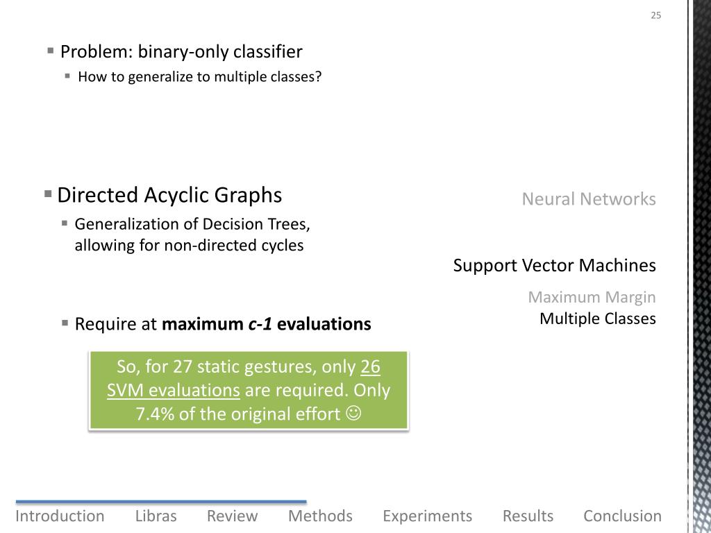Choose the Multiple Classes subtopic
The height and width of the screenshot is (533, 711).
click(598, 319)
